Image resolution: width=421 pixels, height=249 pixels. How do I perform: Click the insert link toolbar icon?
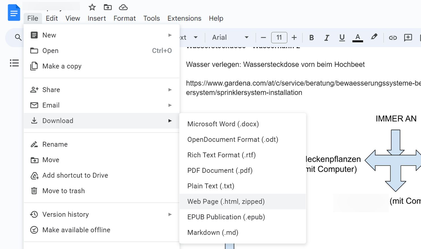pos(393,38)
